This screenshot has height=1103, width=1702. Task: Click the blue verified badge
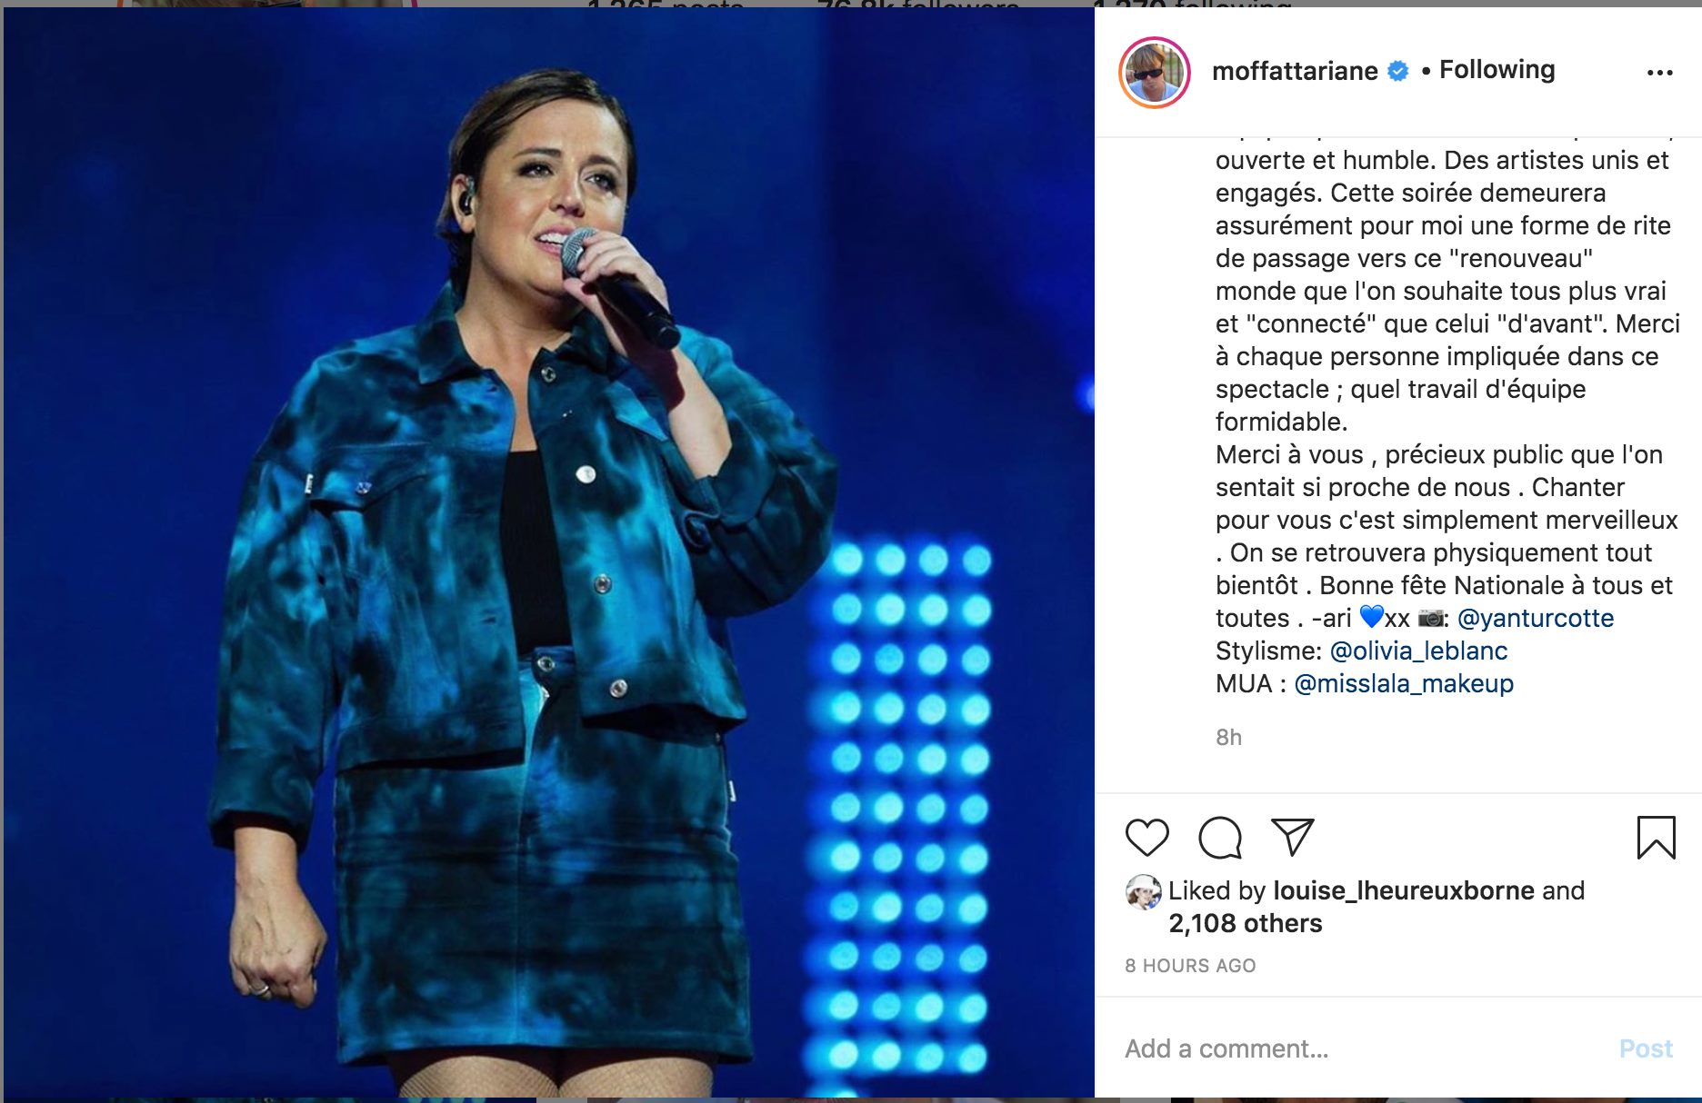tap(1398, 71)
